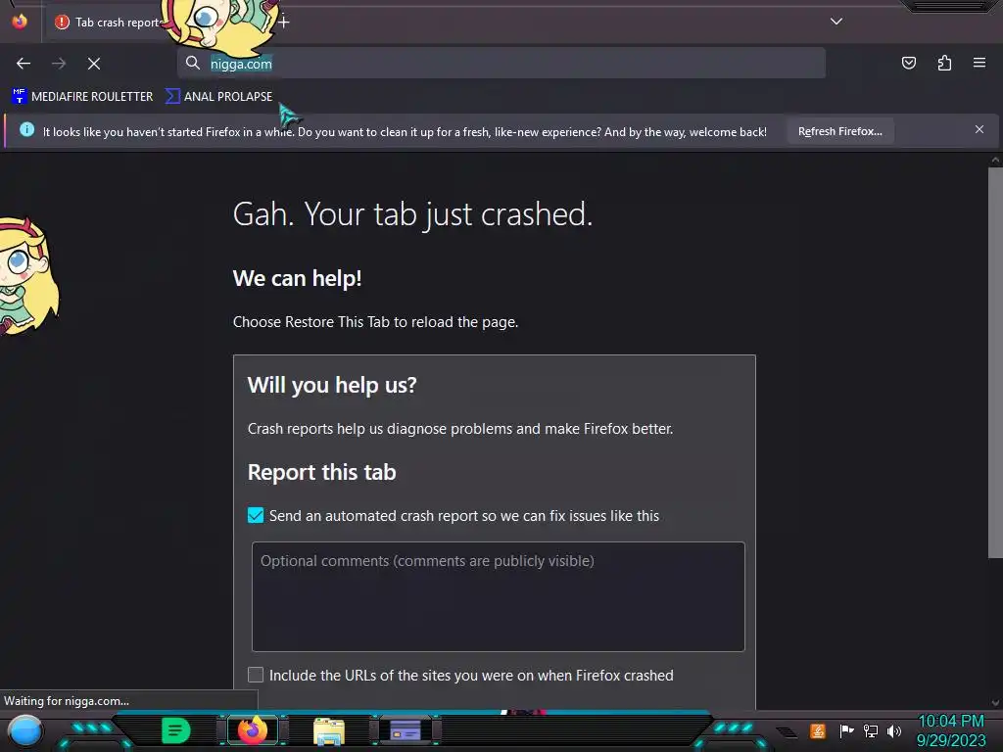Click the volume speaker tray icon
1003x752 pixels.
coord(894,730)
